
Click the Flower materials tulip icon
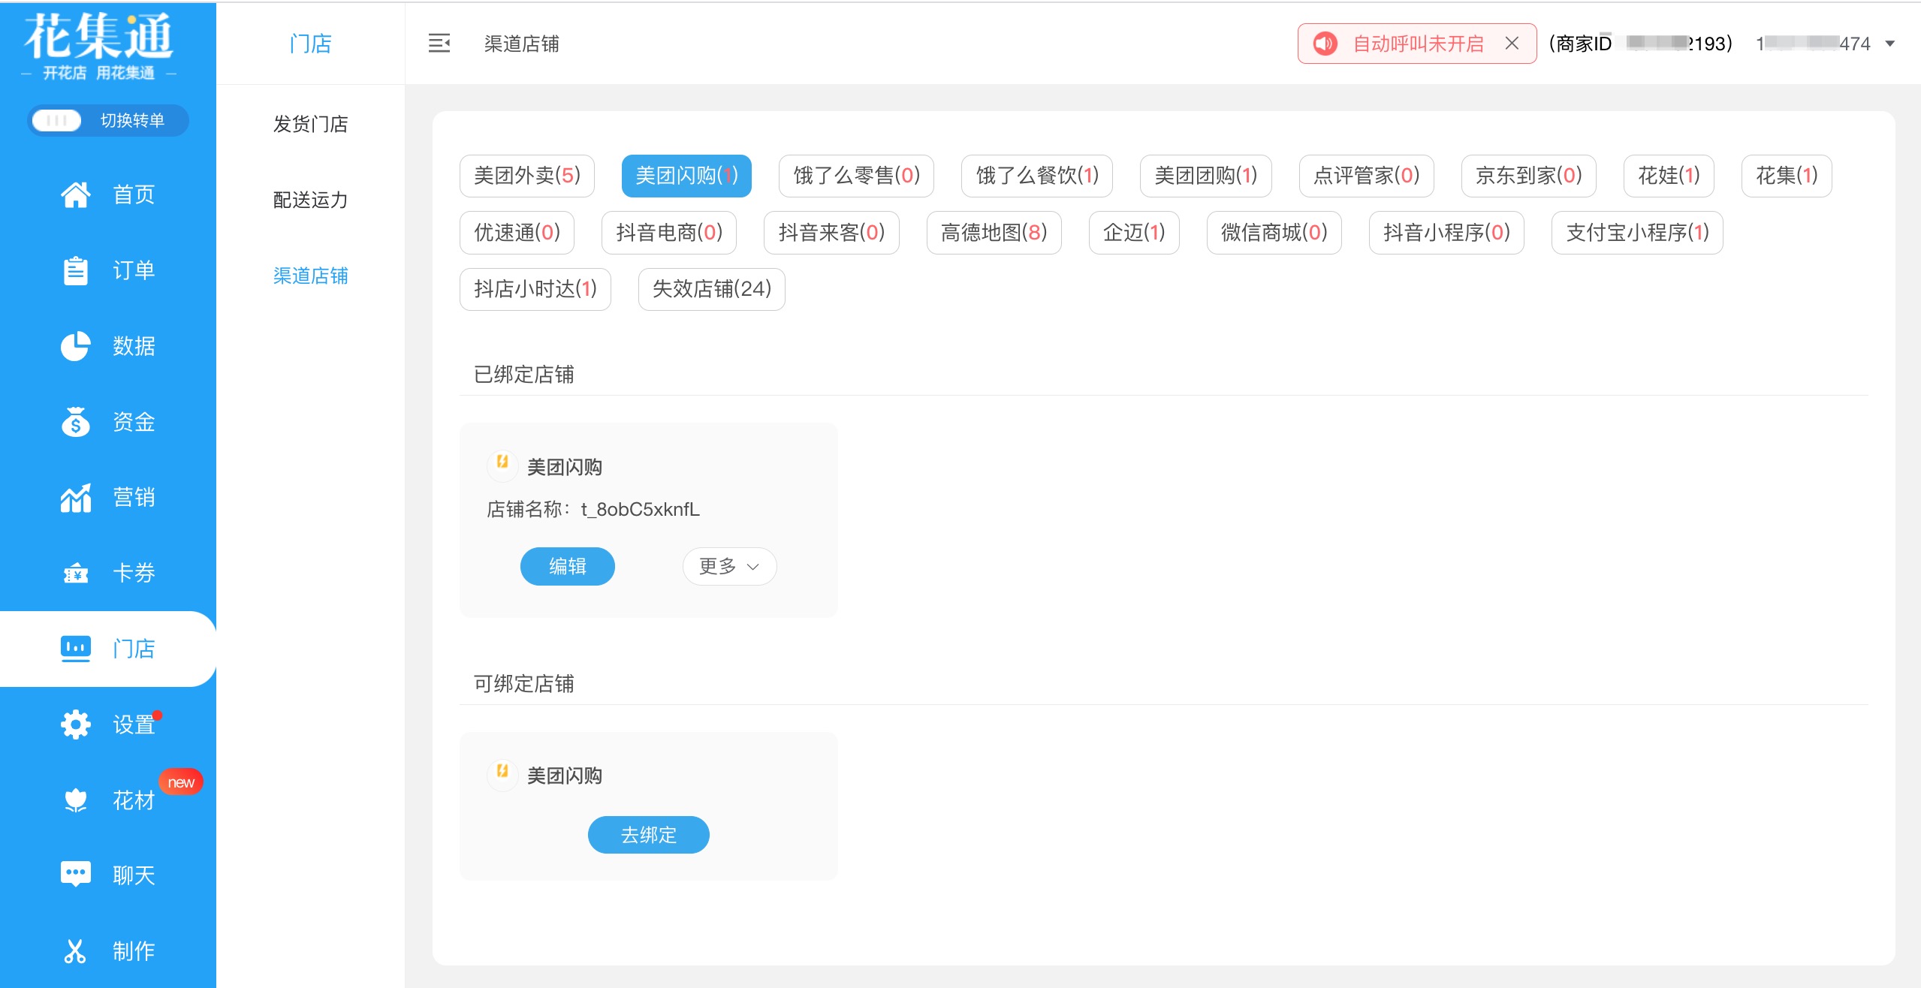click(x=75, y=800)
